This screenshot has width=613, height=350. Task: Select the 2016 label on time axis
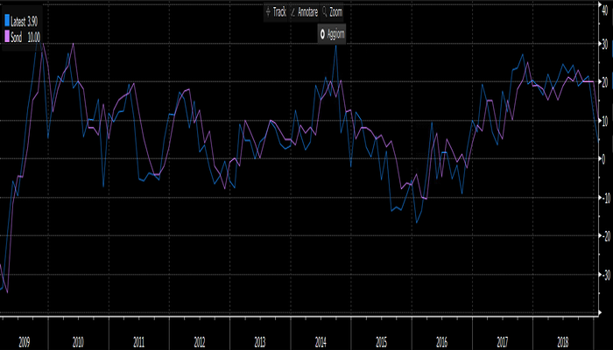tap(441, 342)
